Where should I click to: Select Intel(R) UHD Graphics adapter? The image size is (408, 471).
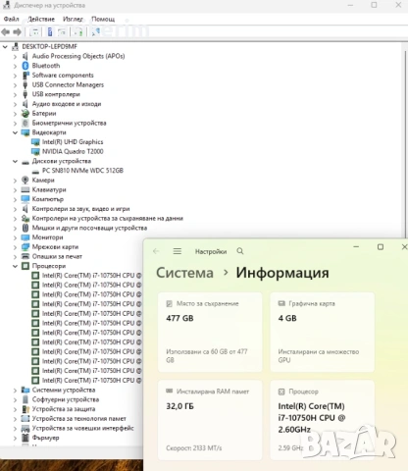pyautogui.click(x=73, y=142)
